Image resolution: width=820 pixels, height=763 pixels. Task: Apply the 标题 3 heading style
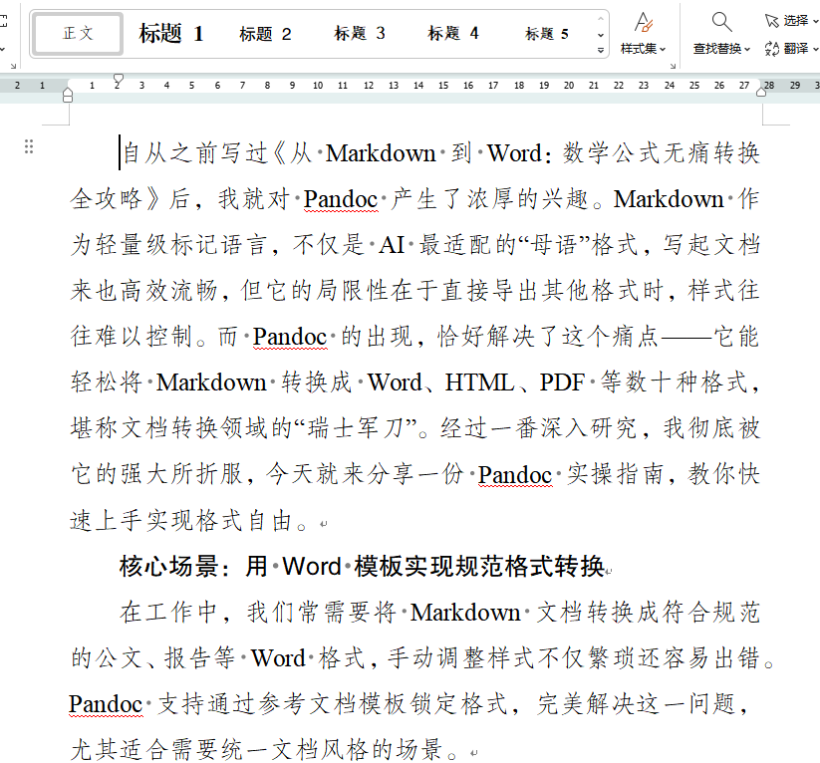(x=360, y=34)
